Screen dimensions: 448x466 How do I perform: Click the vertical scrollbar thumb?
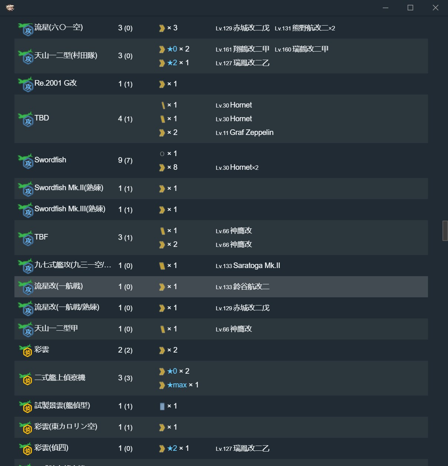[x=445, y=231]
